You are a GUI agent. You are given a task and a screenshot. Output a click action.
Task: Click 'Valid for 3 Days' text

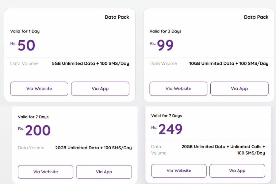(165, 31)
